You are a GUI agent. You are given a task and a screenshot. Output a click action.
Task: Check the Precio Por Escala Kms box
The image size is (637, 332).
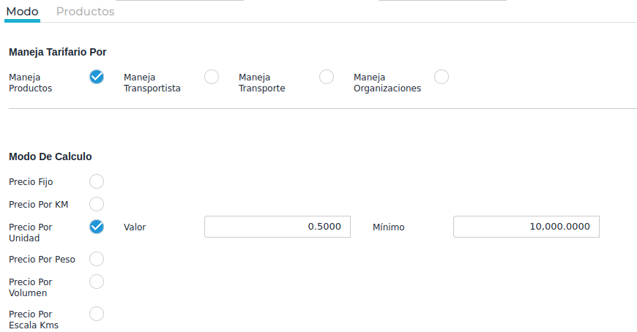[x=97, y=314]
